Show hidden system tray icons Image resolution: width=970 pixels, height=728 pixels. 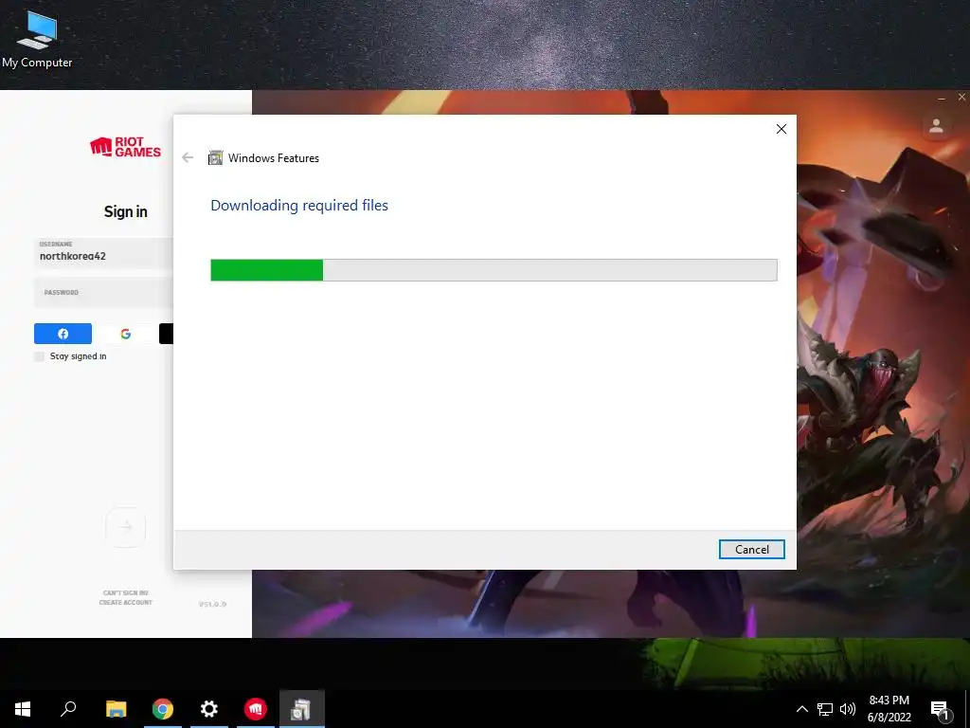(801, 709)
